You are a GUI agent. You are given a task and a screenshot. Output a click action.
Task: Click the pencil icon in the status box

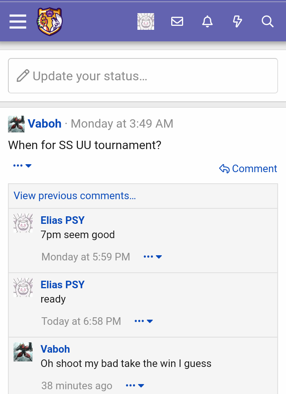pyautogui.click(x=23, y=76)
